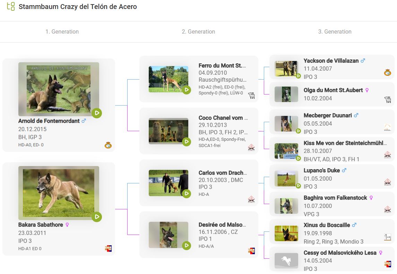This screenshot has height=274, width=397.
Task: Click play icon on Ferro du Mont photo
Action: (x=187, y=90)
